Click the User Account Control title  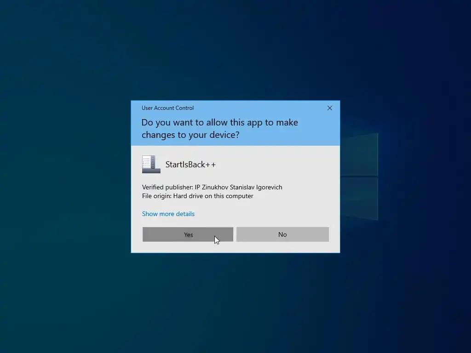[x=167, y=108]
